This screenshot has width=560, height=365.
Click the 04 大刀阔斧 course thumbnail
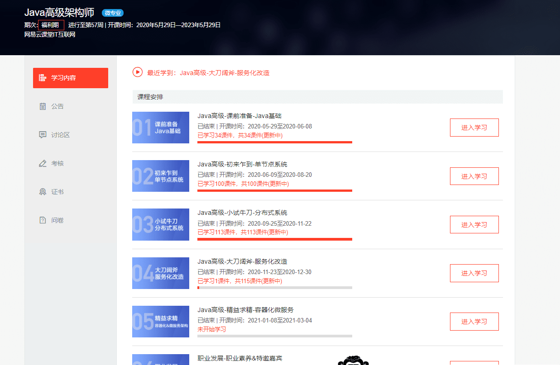coord(161,273)
